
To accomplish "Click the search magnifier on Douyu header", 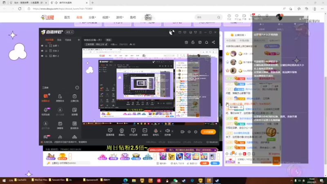I will [x=219, y=17].
